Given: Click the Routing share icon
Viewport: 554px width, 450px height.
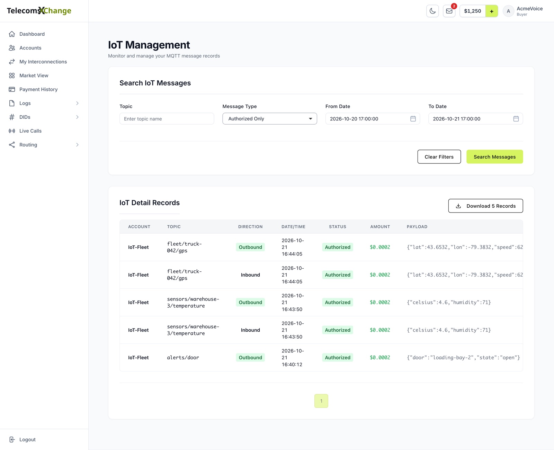Looking at the screenshot, I should coord(12,145).
